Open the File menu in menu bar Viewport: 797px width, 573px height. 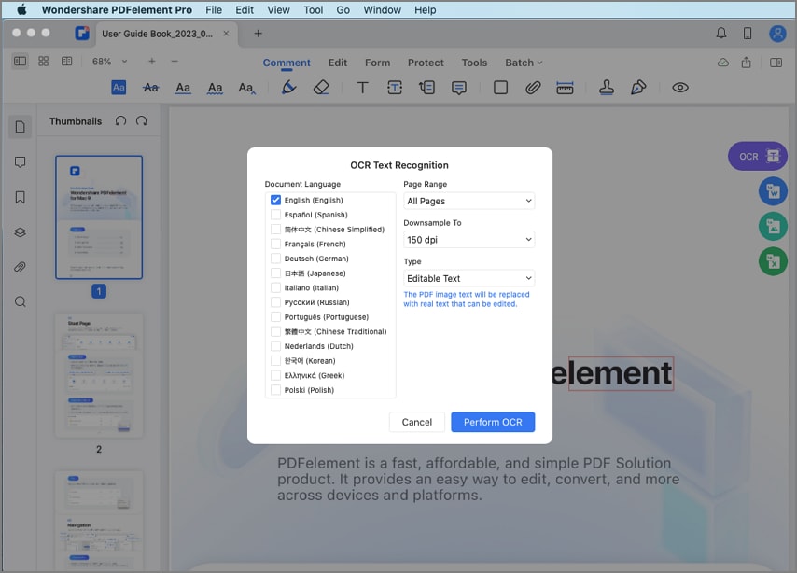[x=214, y=9]
